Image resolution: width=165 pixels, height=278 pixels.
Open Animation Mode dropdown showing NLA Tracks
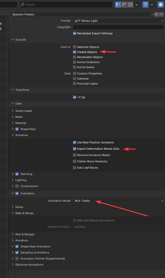coord(118,201)
